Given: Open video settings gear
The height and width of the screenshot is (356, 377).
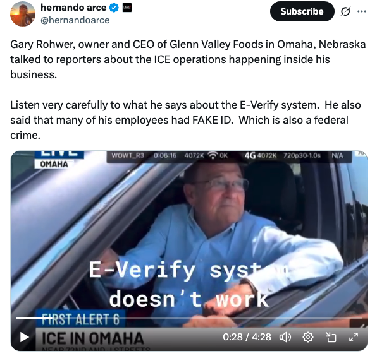Looking at the screenshot, I should pyautogui.click(x=308, y=337).
